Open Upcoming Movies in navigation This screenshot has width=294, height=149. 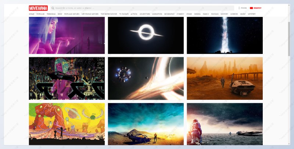pos(90,14)
